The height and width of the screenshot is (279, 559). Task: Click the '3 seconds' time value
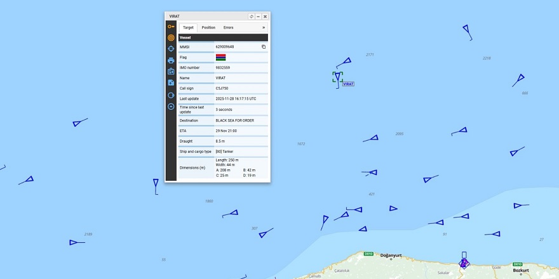tap(224, 110)
